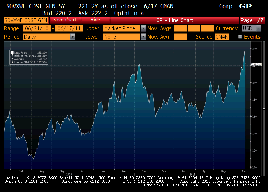Click the Lower None field
The height and width of the screenshot is (192, 268).
click(122, 36)
